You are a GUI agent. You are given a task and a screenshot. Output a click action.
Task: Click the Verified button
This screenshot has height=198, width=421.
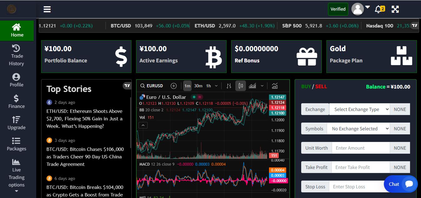click(x=338, y=9)
